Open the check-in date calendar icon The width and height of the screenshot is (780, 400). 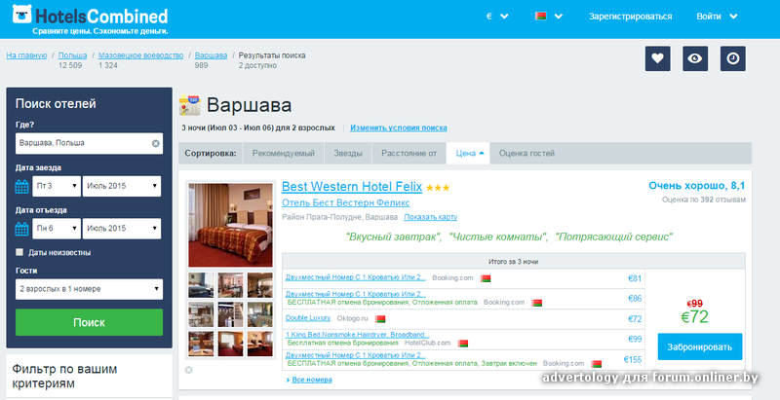[x=21, y=187]
